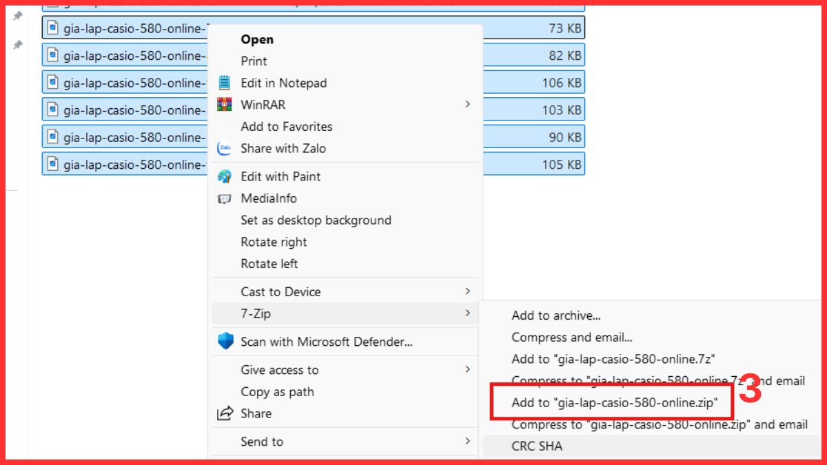Click the MediaInfo speech bubble icon
Image resolution: width=827 pixels, height=465 pixels.
(223, 198)
